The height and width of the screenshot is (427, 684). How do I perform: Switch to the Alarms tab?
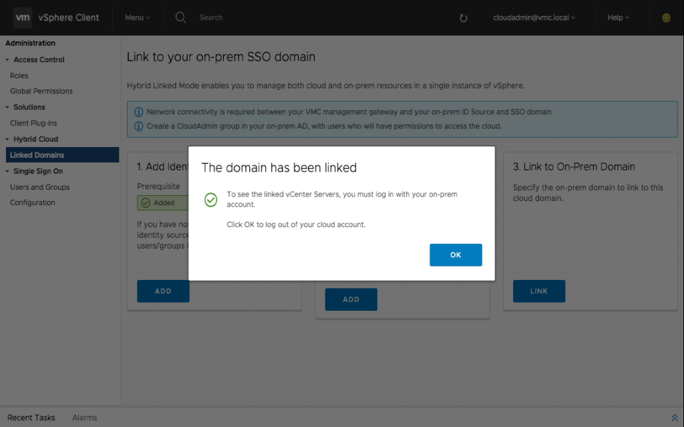85,418
